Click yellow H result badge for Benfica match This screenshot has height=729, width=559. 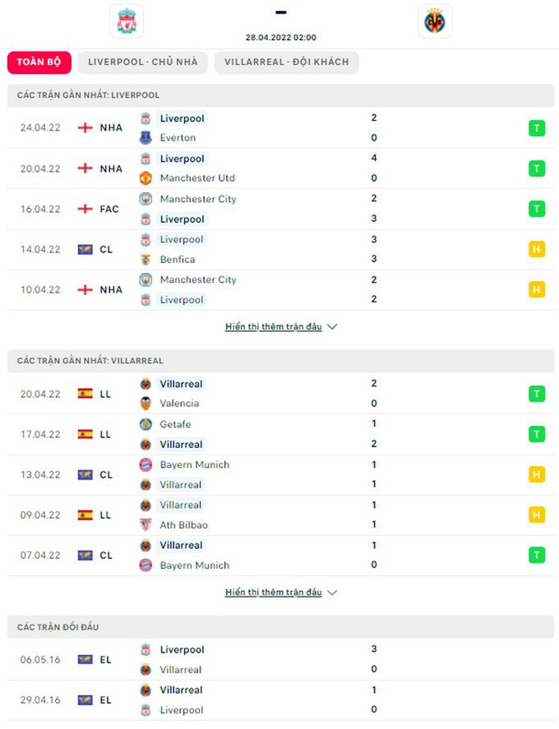[535, 249]
